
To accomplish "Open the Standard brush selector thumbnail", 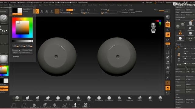I will tap(4, 19).
